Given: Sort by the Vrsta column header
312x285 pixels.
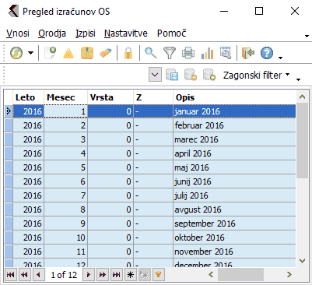Looking at the screenshot, I should point(110,97).
